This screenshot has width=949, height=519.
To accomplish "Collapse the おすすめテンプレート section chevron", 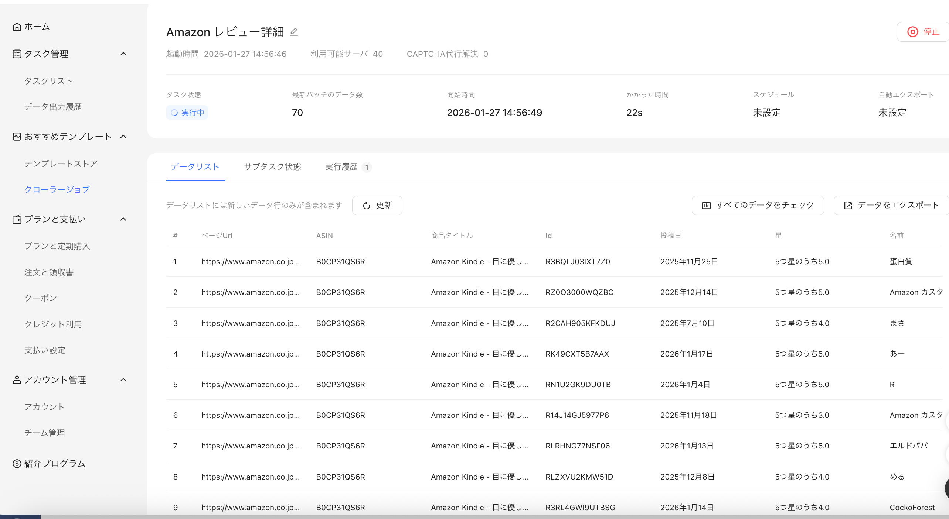I will click(x=123, y=137).
